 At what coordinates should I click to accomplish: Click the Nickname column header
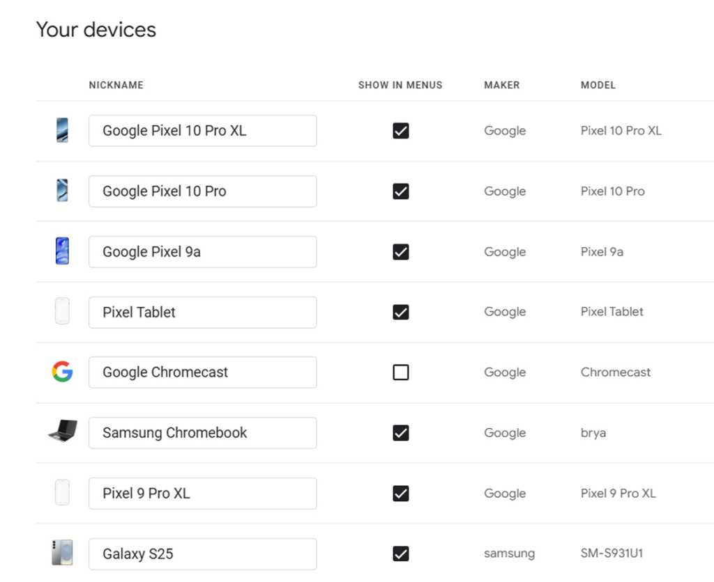(116, 85)
